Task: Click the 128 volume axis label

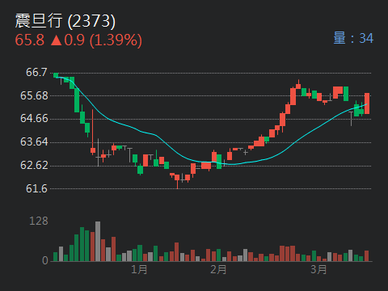Action: 39,221
